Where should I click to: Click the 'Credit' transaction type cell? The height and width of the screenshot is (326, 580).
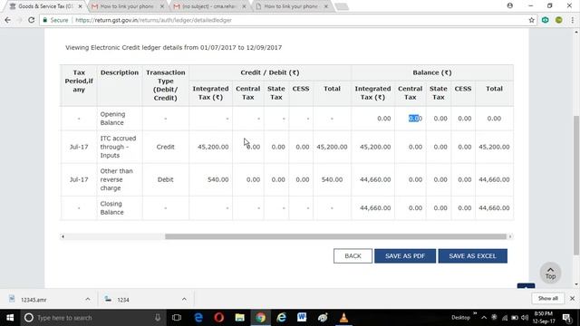pyautogui.click(x=165, y=147)
